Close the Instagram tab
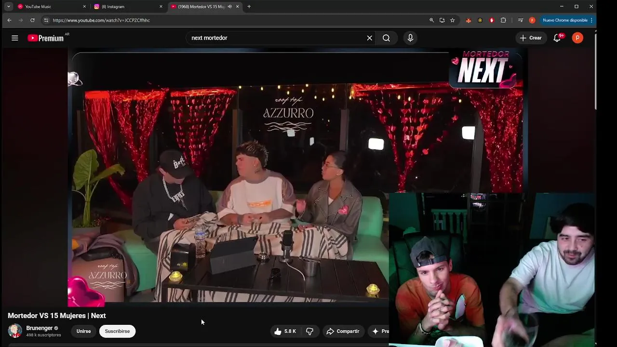617x347 pixels. tap(161, 6)
